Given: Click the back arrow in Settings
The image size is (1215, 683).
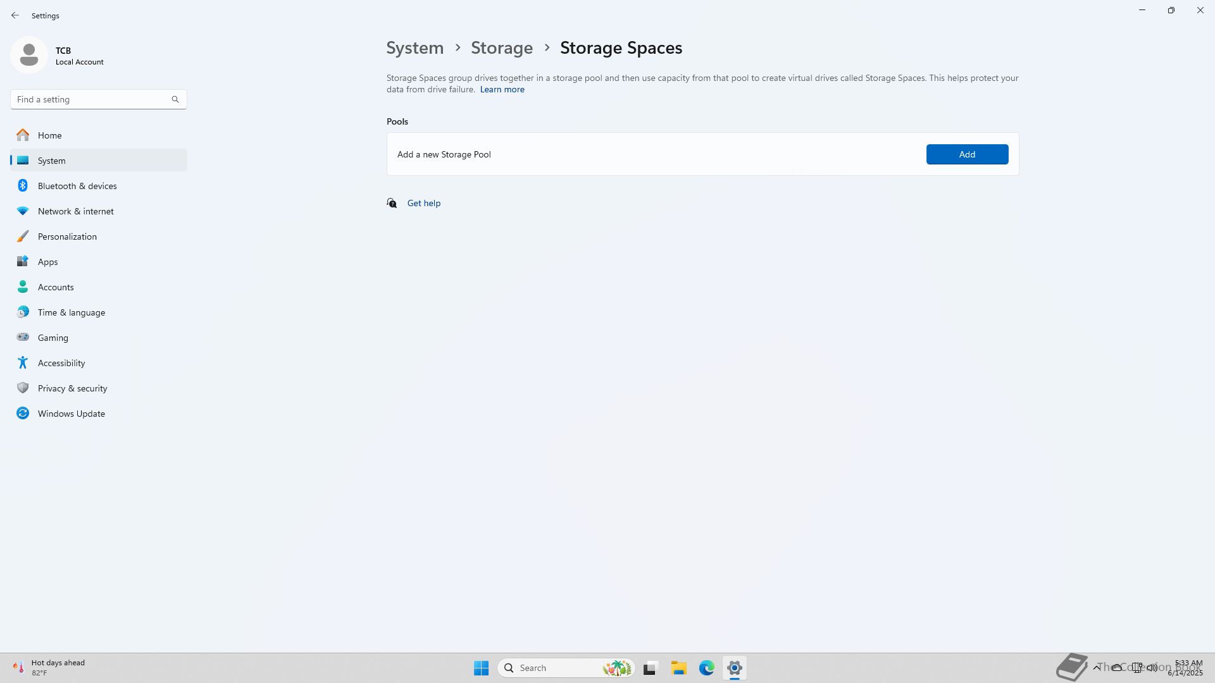Looking at the screenshot, I should [15, 15].
